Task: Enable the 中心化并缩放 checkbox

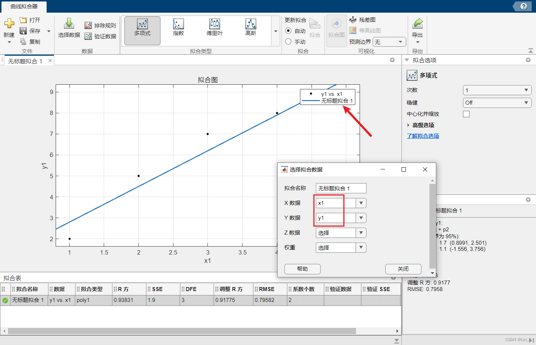Action: tap(466, 114)
